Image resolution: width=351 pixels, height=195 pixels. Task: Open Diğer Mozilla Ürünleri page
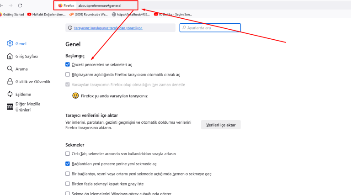click(x=27, y=107)
